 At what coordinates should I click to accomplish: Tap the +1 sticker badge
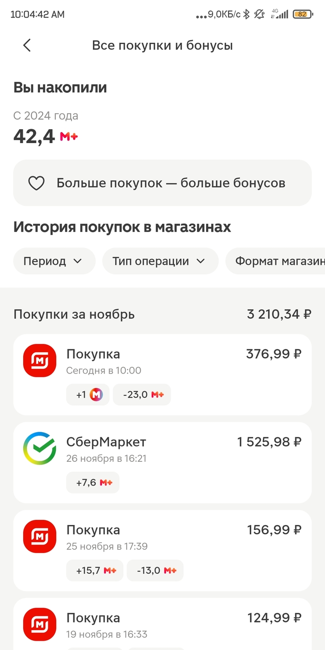(x=88, y=395)
